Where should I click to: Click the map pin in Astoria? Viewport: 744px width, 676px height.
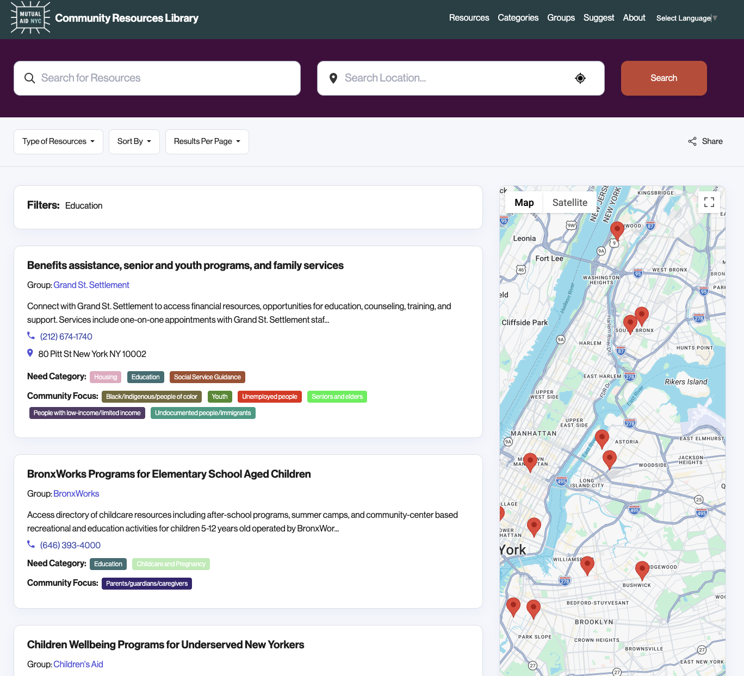tap(602, 438)
